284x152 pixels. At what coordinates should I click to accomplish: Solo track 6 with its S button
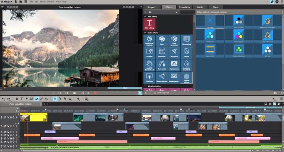tap(1, 142)
